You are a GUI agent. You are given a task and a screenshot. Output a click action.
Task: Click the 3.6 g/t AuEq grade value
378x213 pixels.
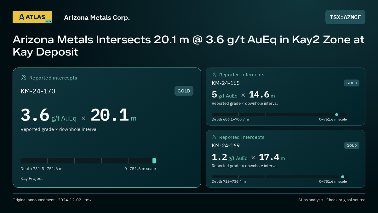point(49,115)
